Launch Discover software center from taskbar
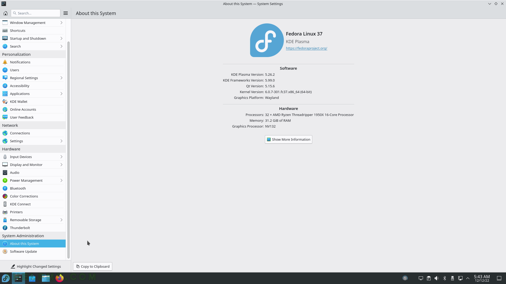This screenshot has width=506, height=284. [32, 278]
